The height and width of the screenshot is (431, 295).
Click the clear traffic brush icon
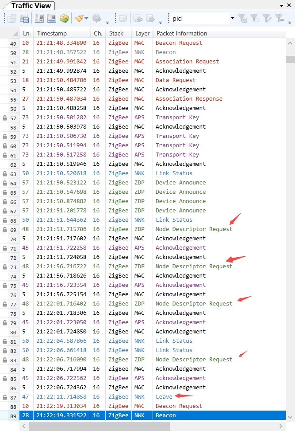coord(80,19)
